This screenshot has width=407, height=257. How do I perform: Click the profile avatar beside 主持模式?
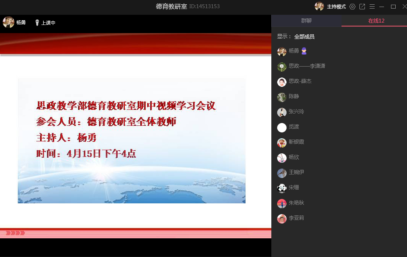(x=319, y=7)
